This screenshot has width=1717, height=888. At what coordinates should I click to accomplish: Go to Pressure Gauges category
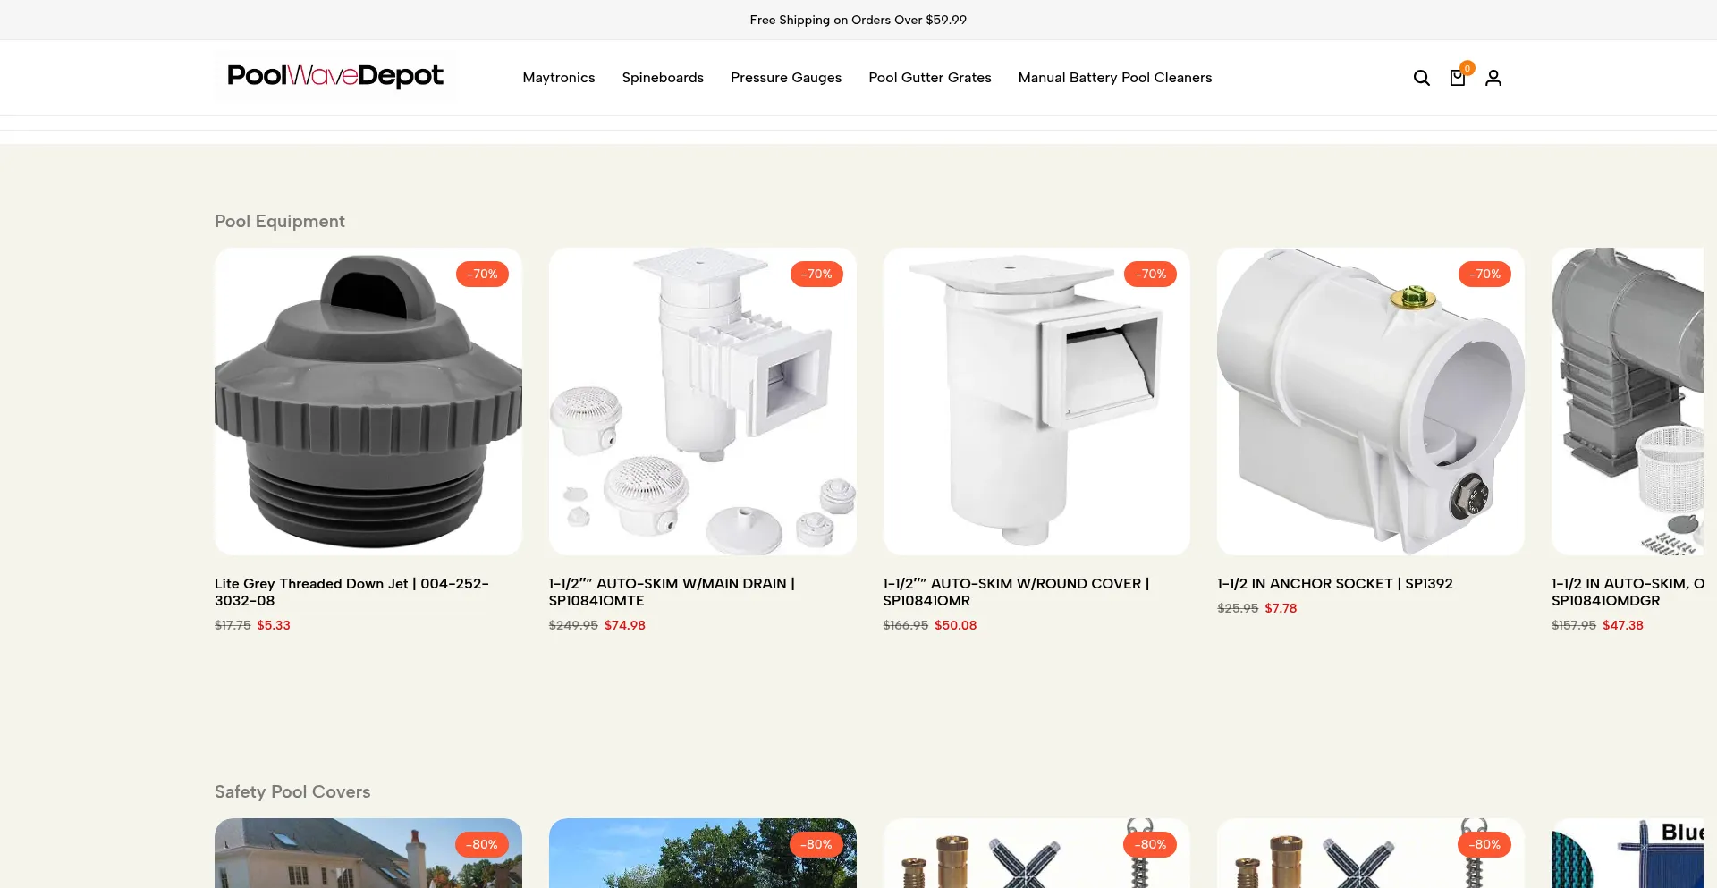[x=786, y=78]
